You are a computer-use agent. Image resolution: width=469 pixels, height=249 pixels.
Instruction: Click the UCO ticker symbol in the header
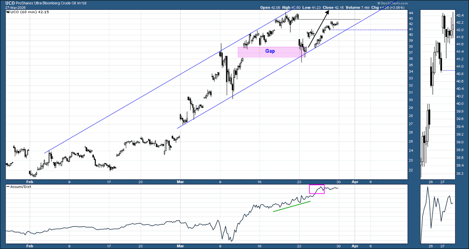(11, 3)
